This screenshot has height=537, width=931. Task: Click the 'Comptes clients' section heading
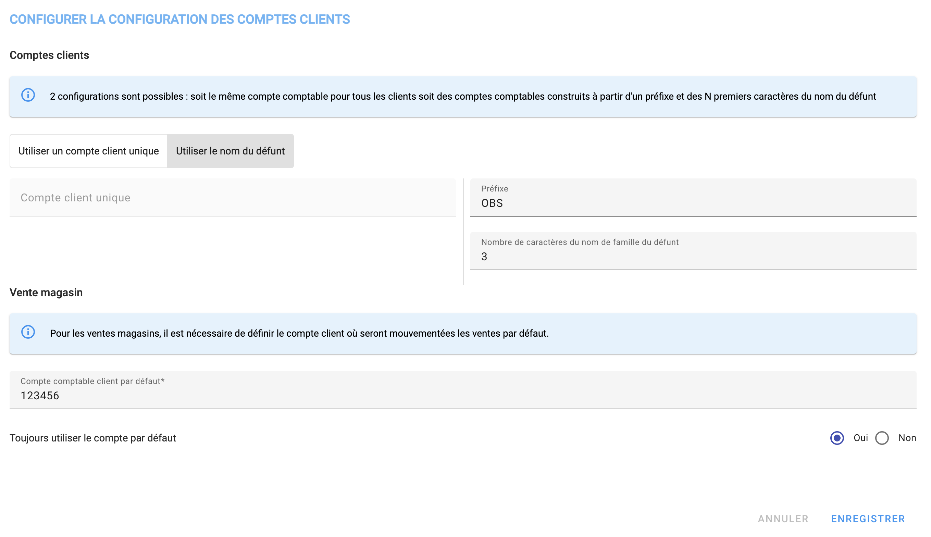pos(49,55)
